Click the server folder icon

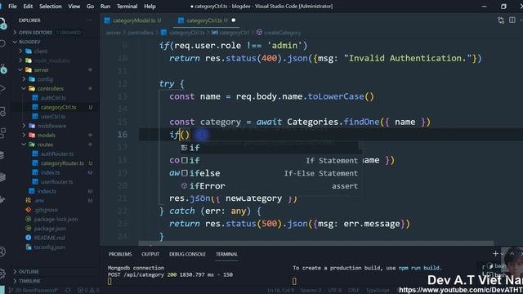click(29, 69)
